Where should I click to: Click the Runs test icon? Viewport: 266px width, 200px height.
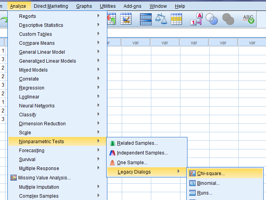[192, 193]
